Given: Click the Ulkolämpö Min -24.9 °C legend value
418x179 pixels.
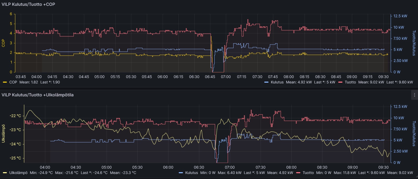Looking at the screenshot, I should point(41,173).
